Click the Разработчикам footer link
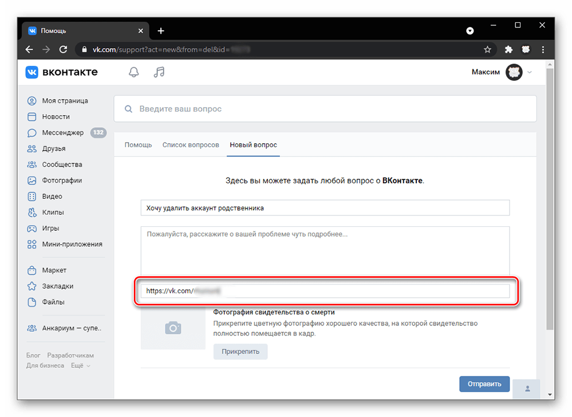This screenshot has height=417, width=572. [70, 355]
